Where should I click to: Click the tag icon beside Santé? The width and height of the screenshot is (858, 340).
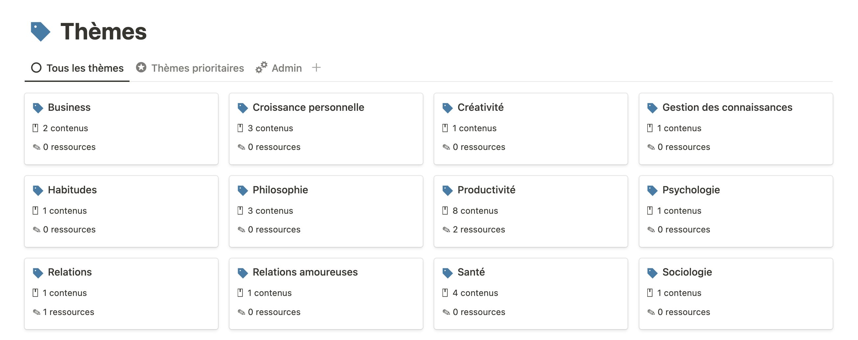(447, 273)
